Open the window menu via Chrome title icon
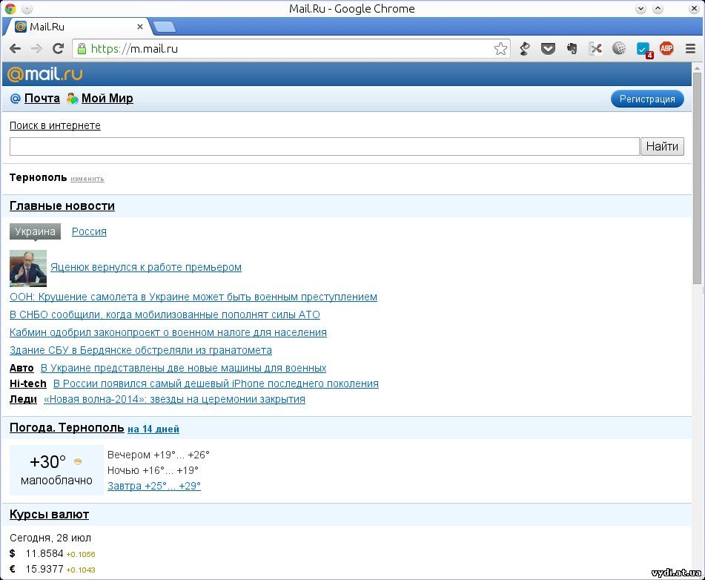 click(10, 9)
